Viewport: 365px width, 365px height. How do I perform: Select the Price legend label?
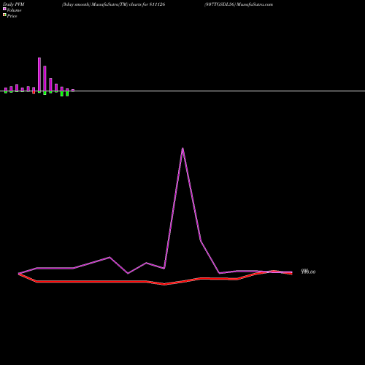click(12, 16)
